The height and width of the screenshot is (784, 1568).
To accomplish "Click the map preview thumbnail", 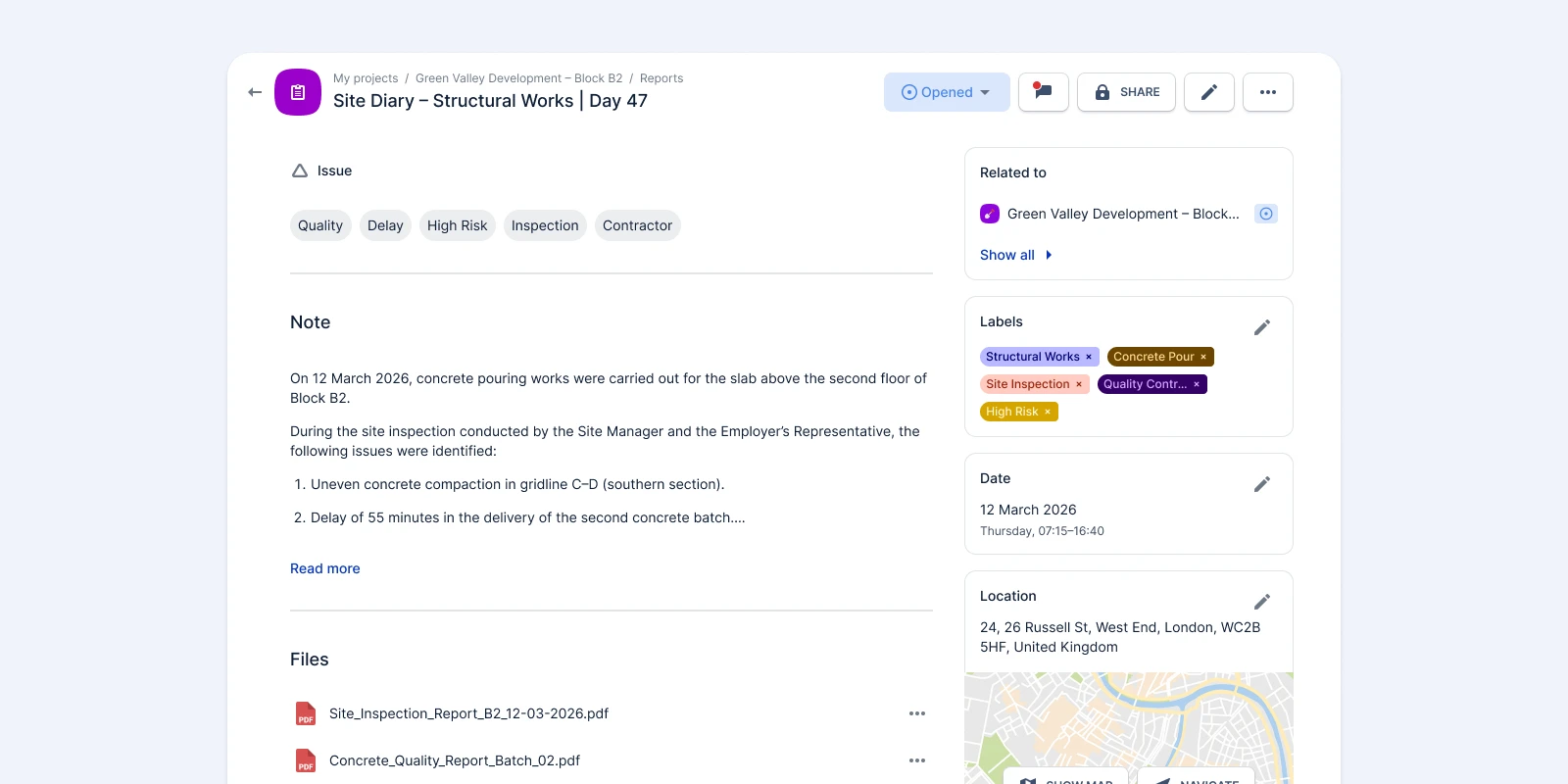I will tap(1129, 727).
